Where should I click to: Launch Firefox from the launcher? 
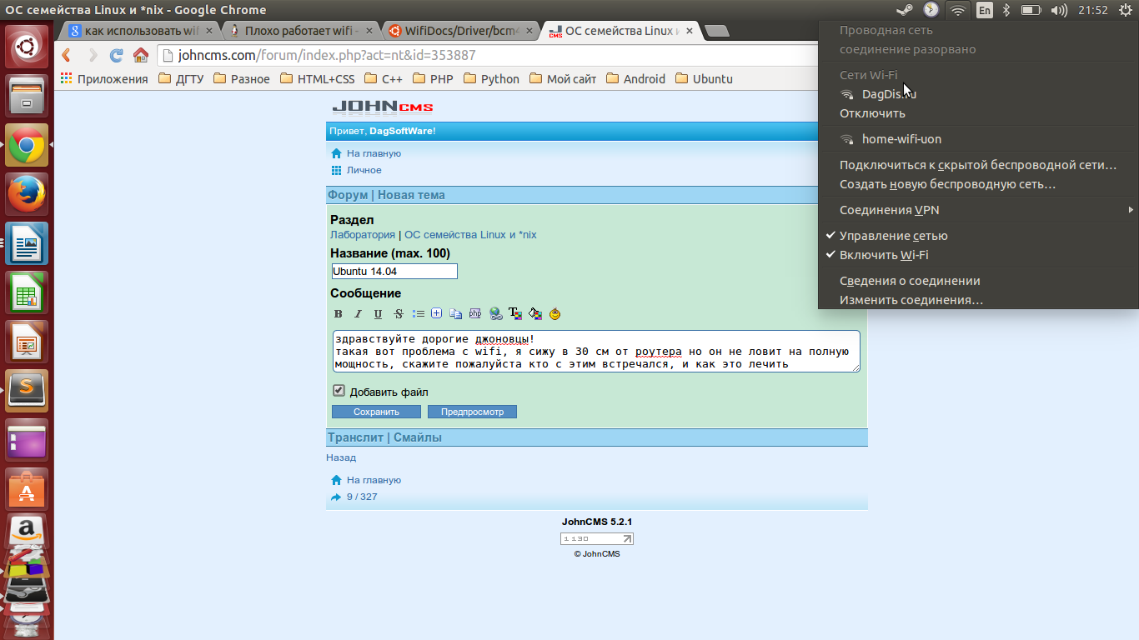pyautogui.click(x=27, y=193)
